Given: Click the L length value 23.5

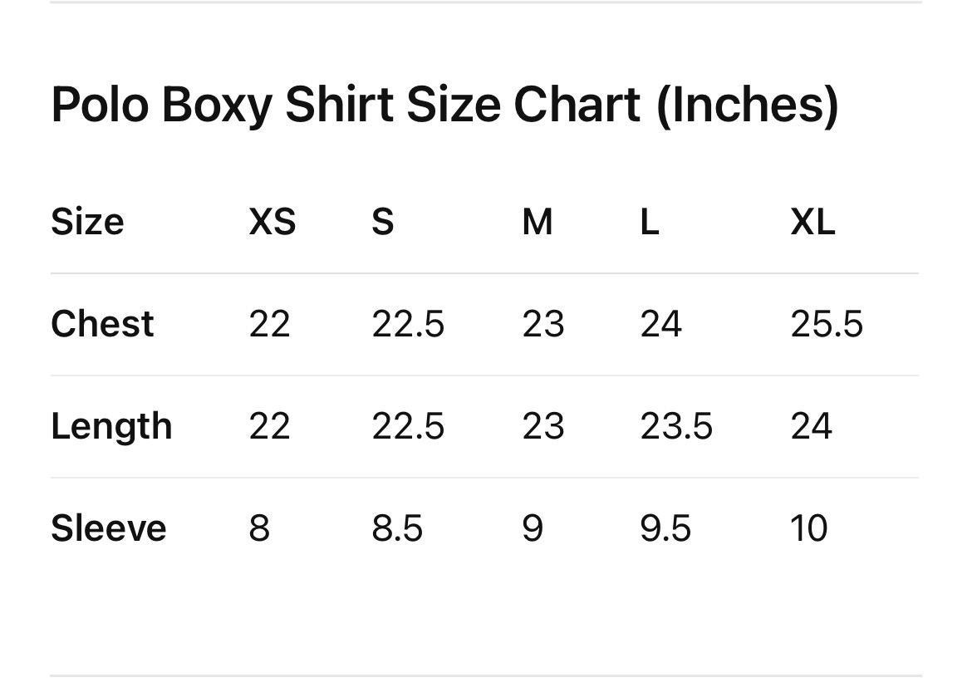Looking at the screenshot, I should coord(676,427).
